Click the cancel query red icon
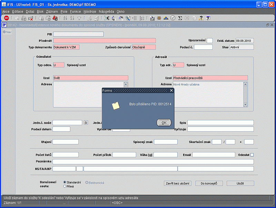276x208 pixels. coord(55,18)
